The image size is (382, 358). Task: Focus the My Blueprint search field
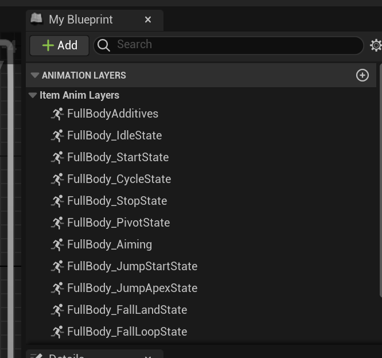tap(235, 45)
